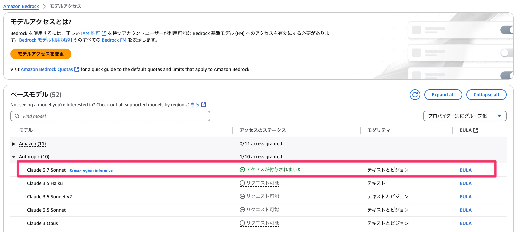Click the Expand all button
Viewport: 524px width, 232px height.
click(x=443, y=95)
